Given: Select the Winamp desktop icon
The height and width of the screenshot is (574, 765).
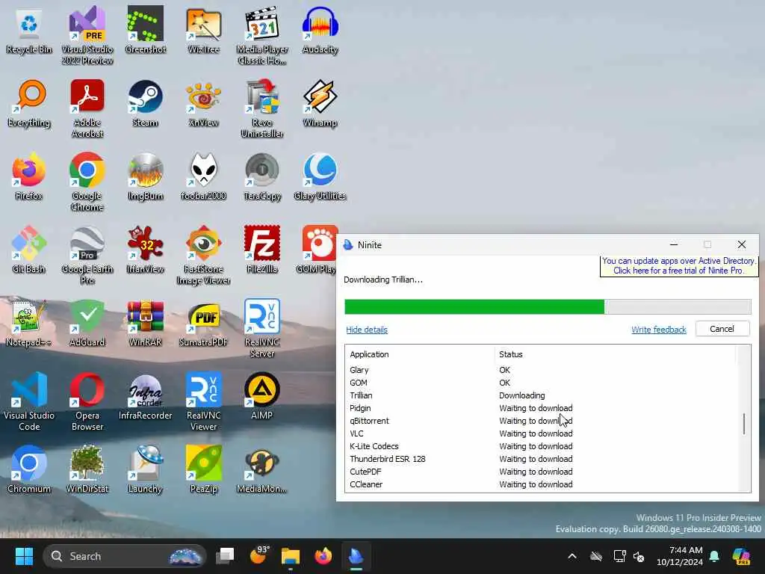Looking at the screenshot, I should click(320, 104).
